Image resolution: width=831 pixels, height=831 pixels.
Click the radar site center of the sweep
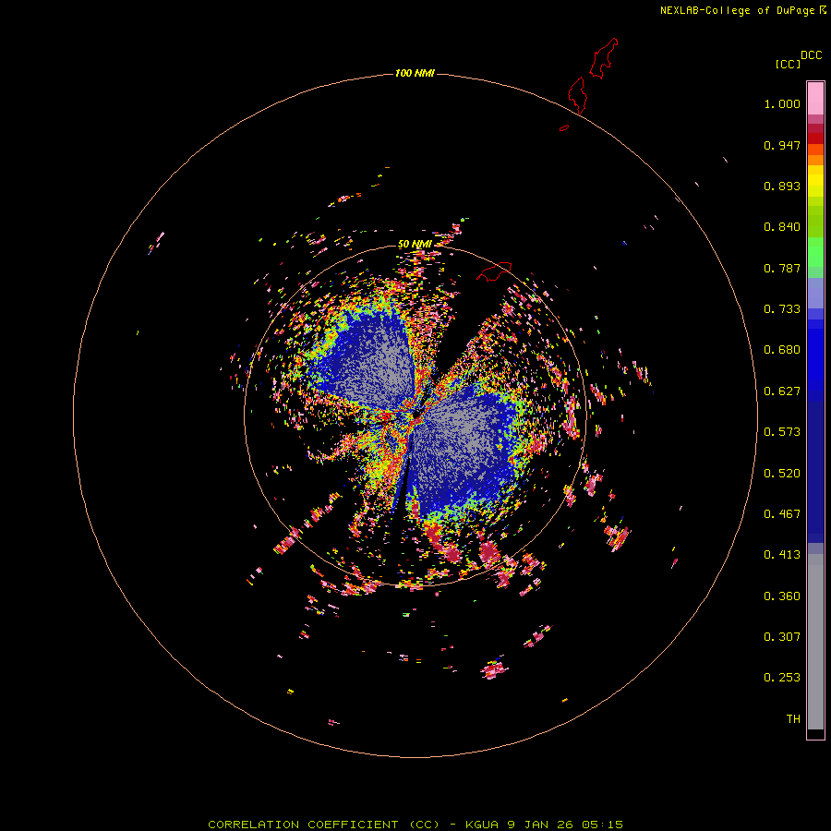click(x=416, y=414)
